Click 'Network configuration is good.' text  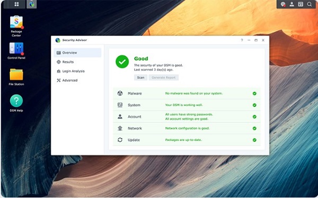187,128
